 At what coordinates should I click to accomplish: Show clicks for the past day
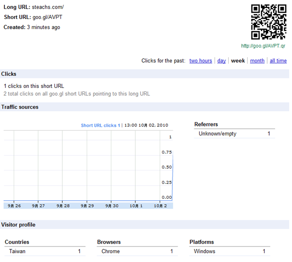(x=221, y=61)
